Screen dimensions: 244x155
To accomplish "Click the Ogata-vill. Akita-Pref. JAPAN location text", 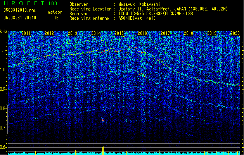I will point(173,9).
